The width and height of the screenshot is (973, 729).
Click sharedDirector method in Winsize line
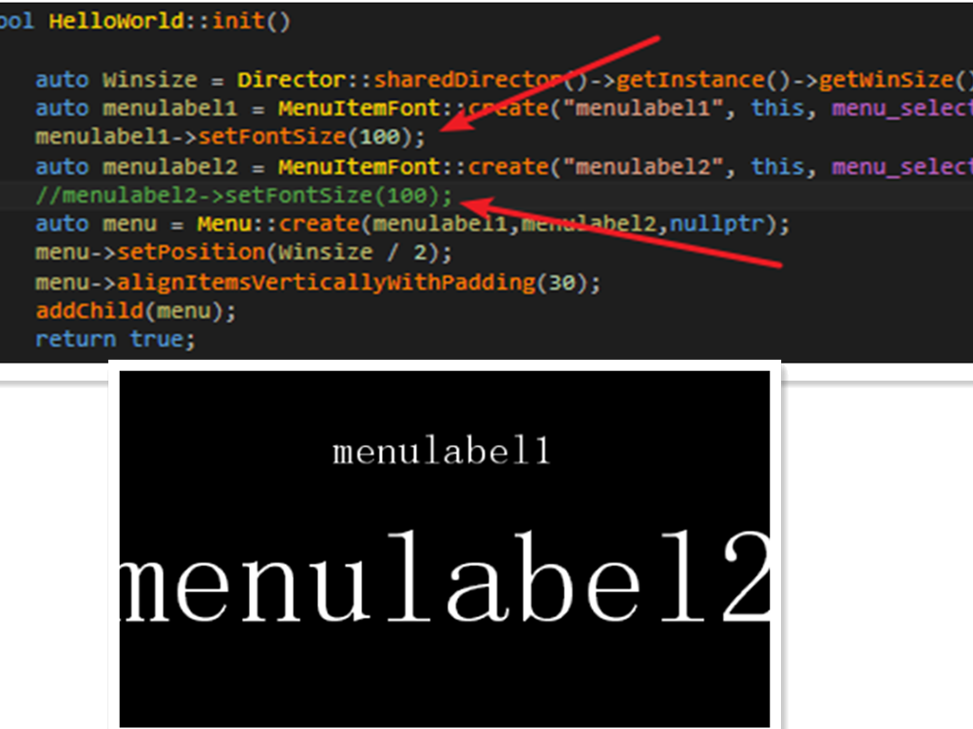click(x=468, y=80)
